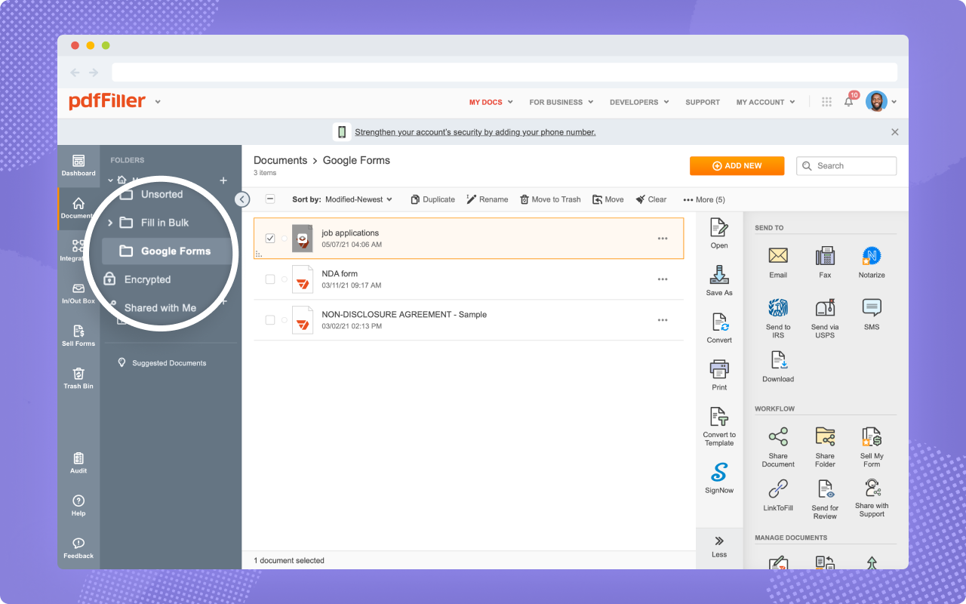This screenshot has width=966, height=604.
Task: Open options menu for NDA form
Action: click(x=663, y=279)
